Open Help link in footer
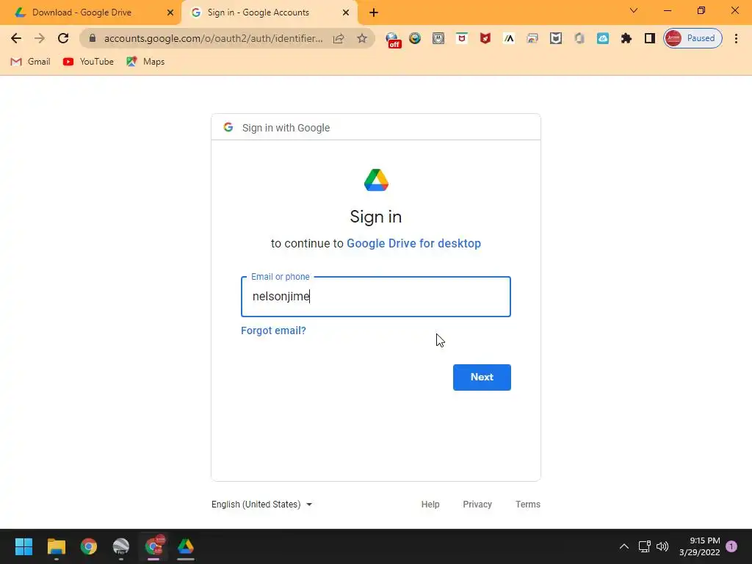This screenshot has width=752, height=564. coord(430,504)
